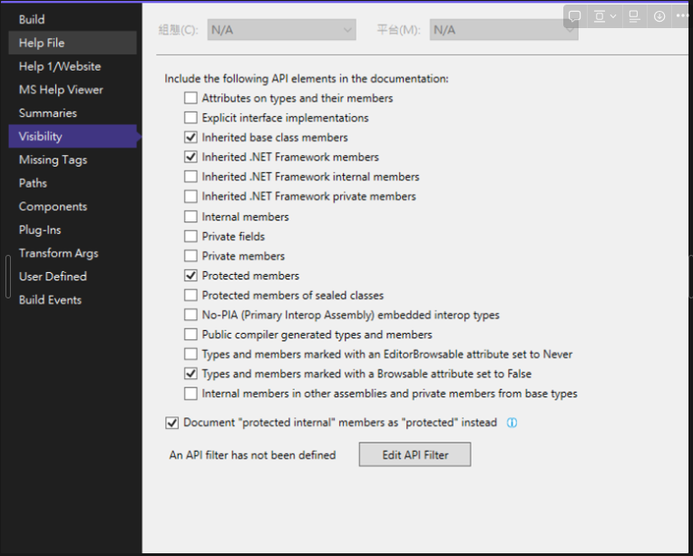693x556 pixels.
Task: Enable Attributes on types and their members
Action: [190, 98]
